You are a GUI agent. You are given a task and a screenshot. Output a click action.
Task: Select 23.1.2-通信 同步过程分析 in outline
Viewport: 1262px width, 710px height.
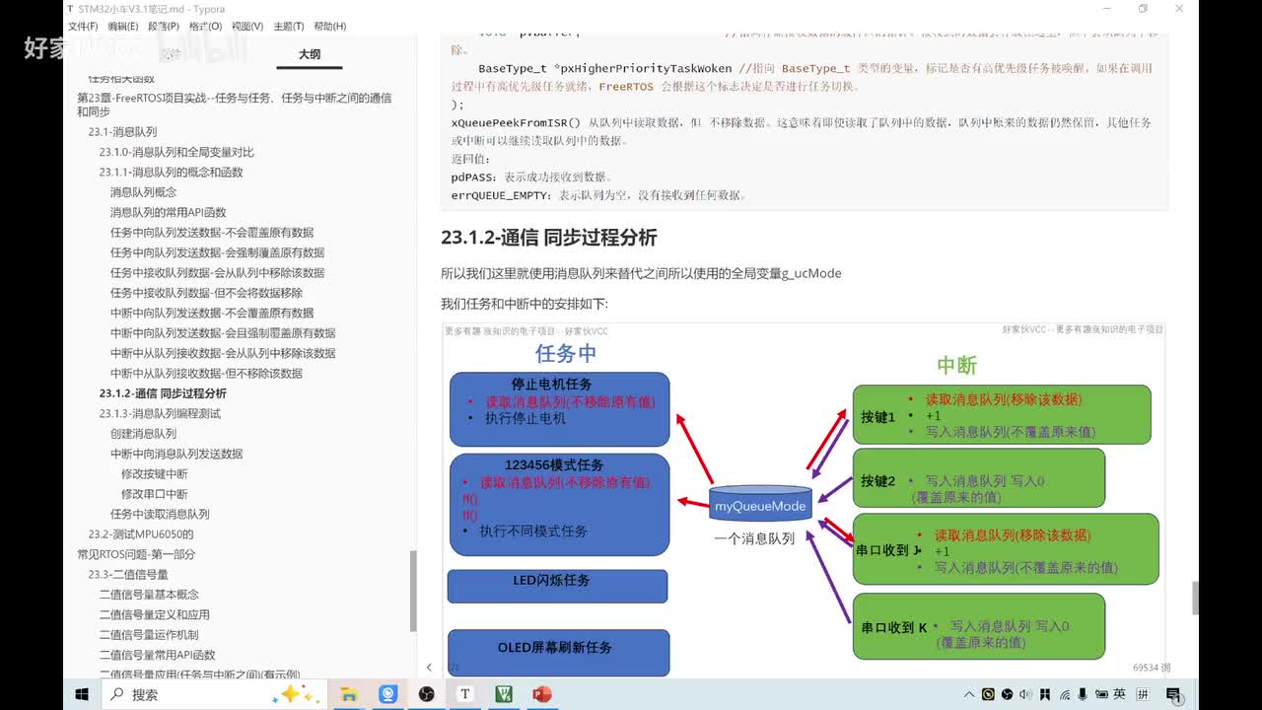(x=163, y=393)
